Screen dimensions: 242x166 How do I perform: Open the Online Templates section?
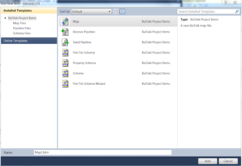pos(29,41)
